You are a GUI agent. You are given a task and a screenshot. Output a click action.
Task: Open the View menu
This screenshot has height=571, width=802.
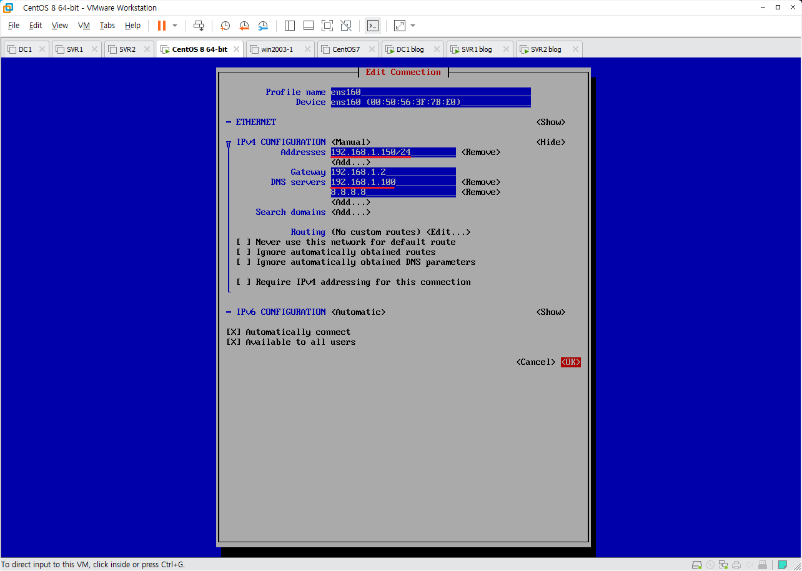coord(60,26)
